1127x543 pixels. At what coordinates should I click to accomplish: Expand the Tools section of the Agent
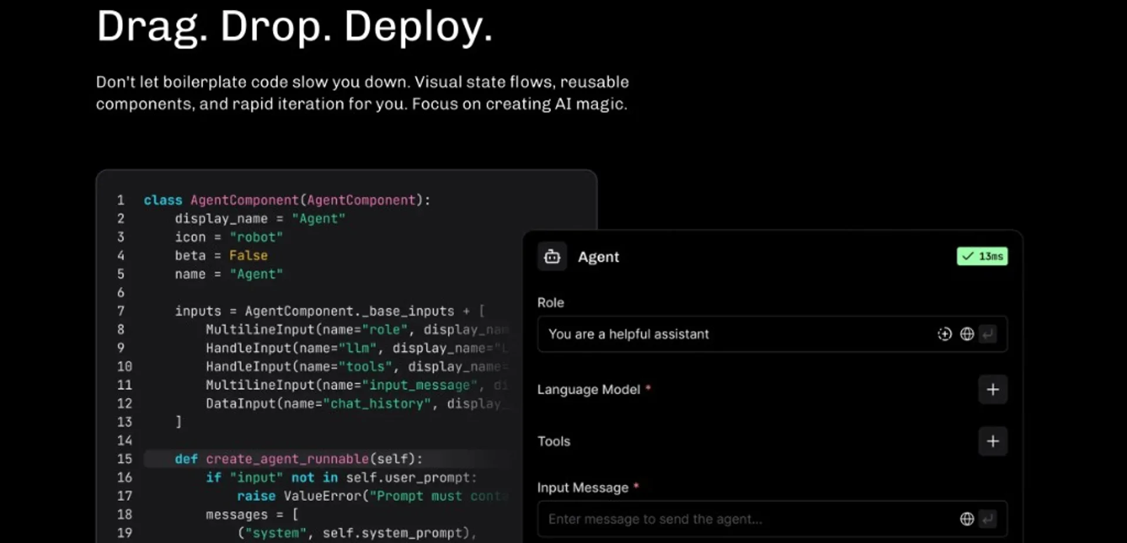[x=993, y=442]
